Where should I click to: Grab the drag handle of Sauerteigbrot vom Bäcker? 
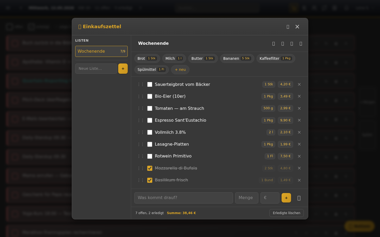click(141, 85)
